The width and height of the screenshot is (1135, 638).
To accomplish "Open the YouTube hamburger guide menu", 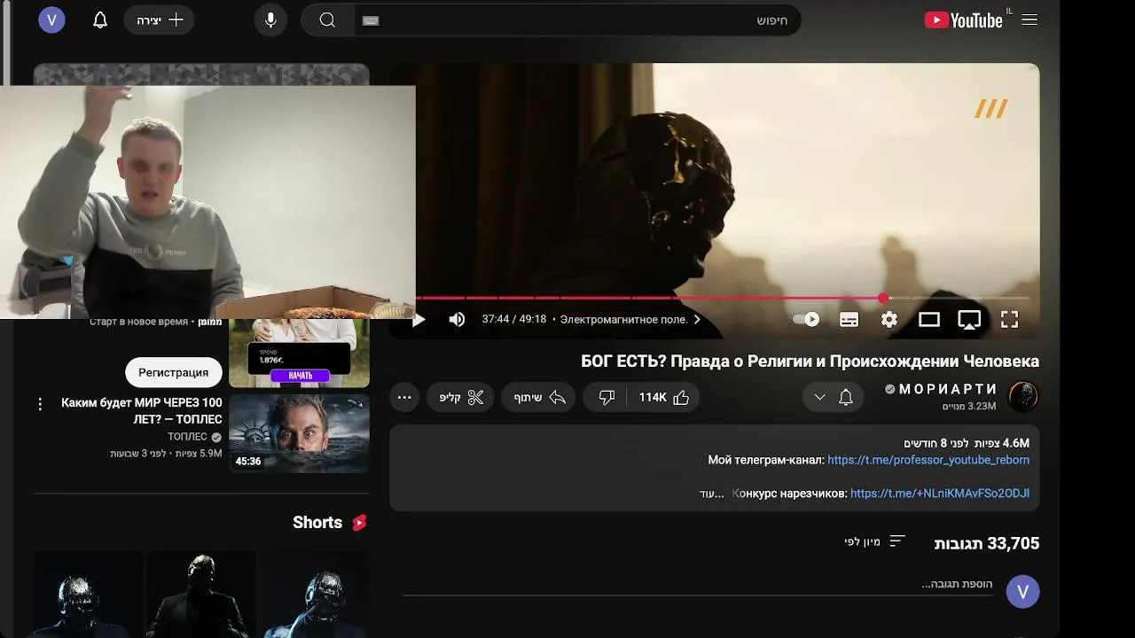I will (x=1029, y=20).
